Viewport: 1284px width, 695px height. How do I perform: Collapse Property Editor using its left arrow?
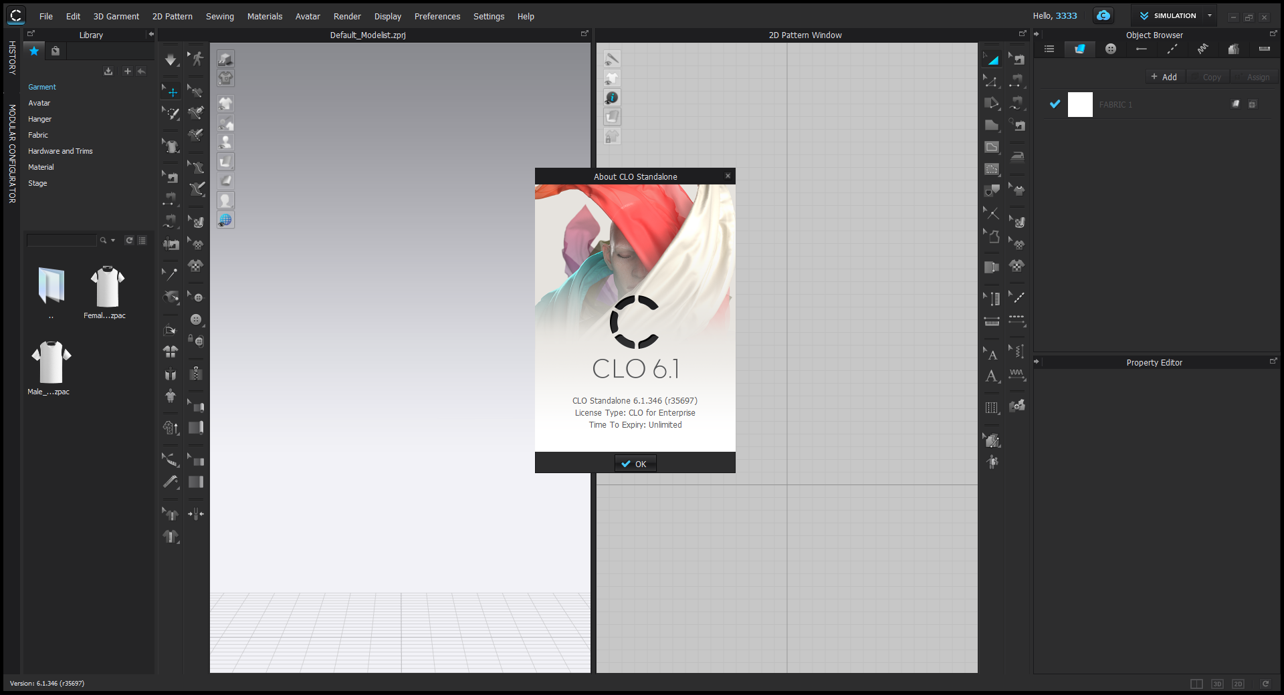1037,362
